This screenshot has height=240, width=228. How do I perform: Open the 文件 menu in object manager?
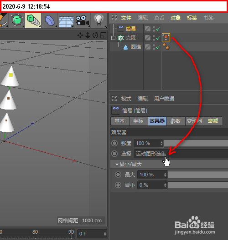(x=126, y=18)
